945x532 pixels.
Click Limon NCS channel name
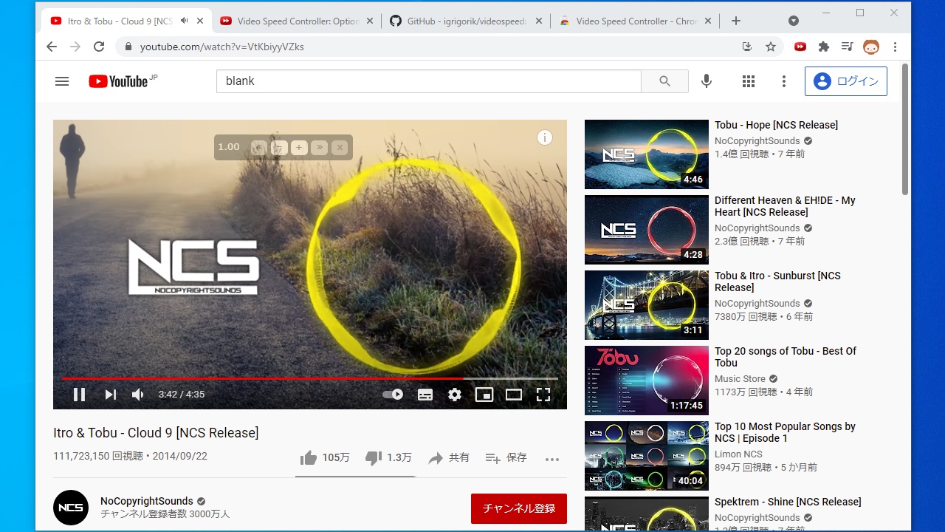pyautogui.click(x=738, y=454)
